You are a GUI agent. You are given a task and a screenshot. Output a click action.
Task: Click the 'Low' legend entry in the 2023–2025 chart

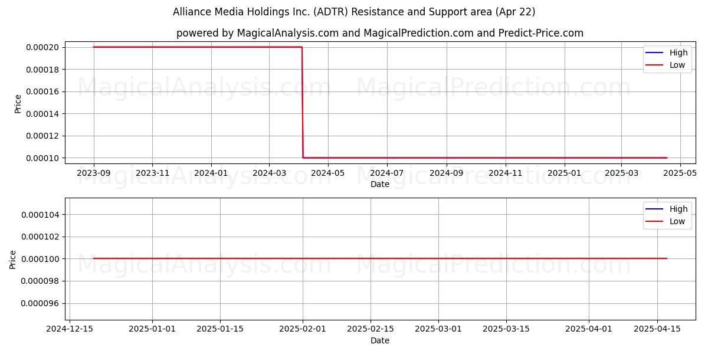click(666, 65)
